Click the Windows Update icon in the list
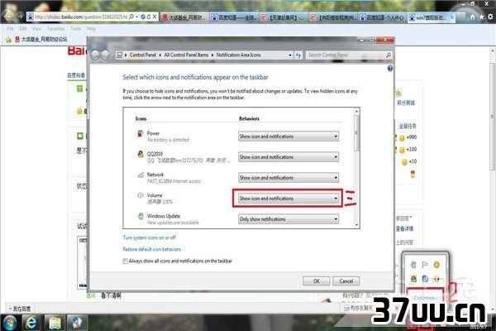Image resolution: width=496 pixels, height=331 pixels. 141,216
